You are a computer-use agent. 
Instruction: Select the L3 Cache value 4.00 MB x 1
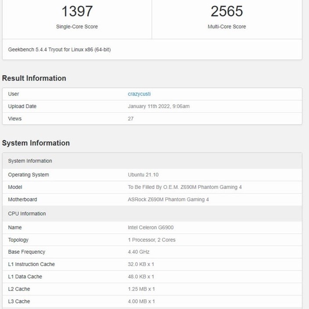click(141, 302)
